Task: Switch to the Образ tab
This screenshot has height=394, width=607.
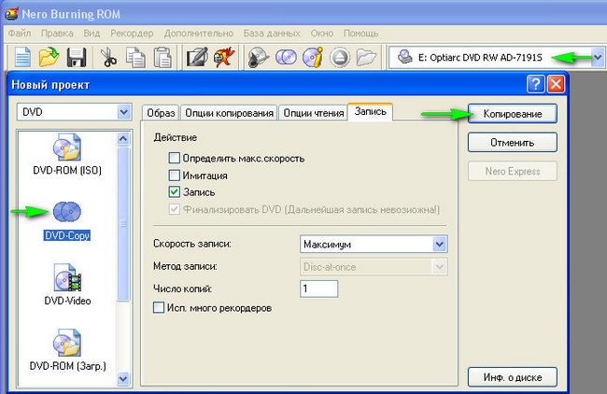Action: [x=161, y=113]
